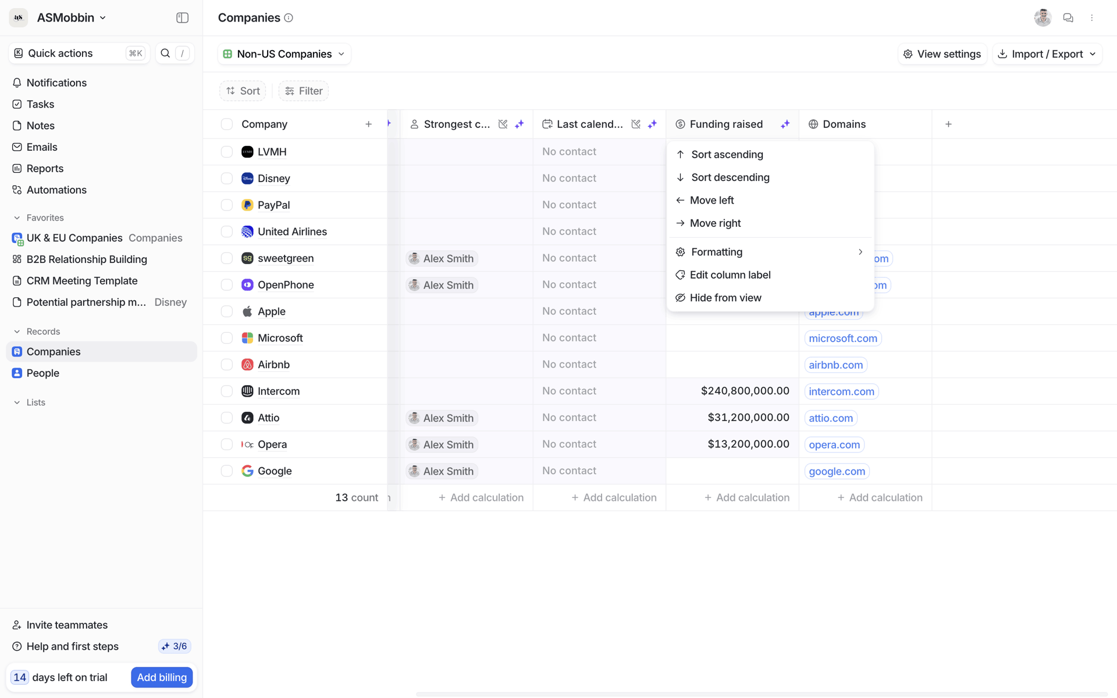Open the Import / Export dropdown

coord(1047,54)
